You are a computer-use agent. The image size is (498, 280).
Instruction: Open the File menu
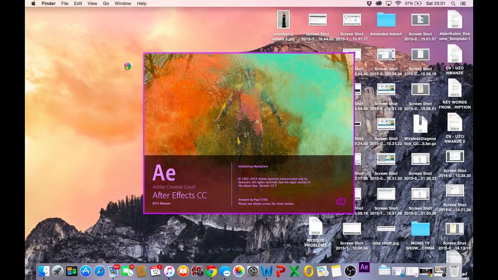coord(65,3)
